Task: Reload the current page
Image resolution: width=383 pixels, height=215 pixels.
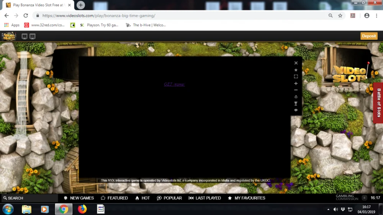Action: point(26,16)
